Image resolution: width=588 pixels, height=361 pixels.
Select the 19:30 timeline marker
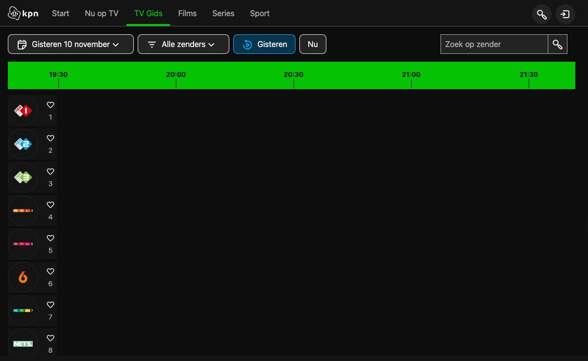(58, 74)
